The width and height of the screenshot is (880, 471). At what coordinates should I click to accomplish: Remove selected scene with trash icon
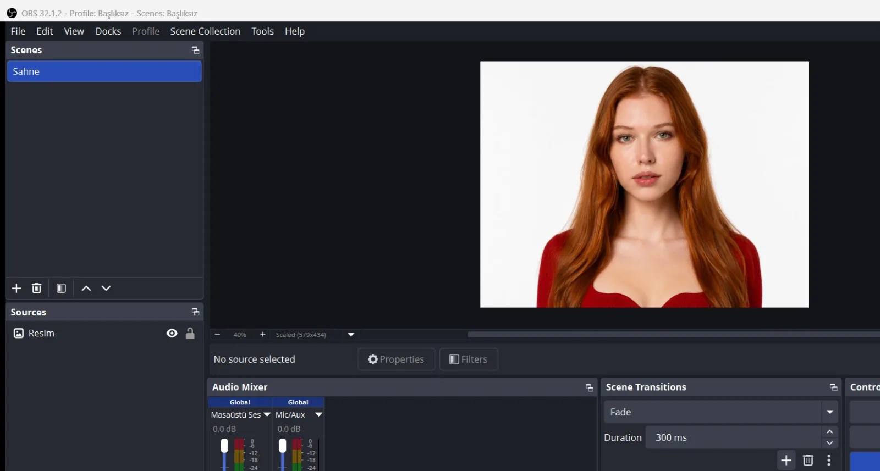click(37, 289)
